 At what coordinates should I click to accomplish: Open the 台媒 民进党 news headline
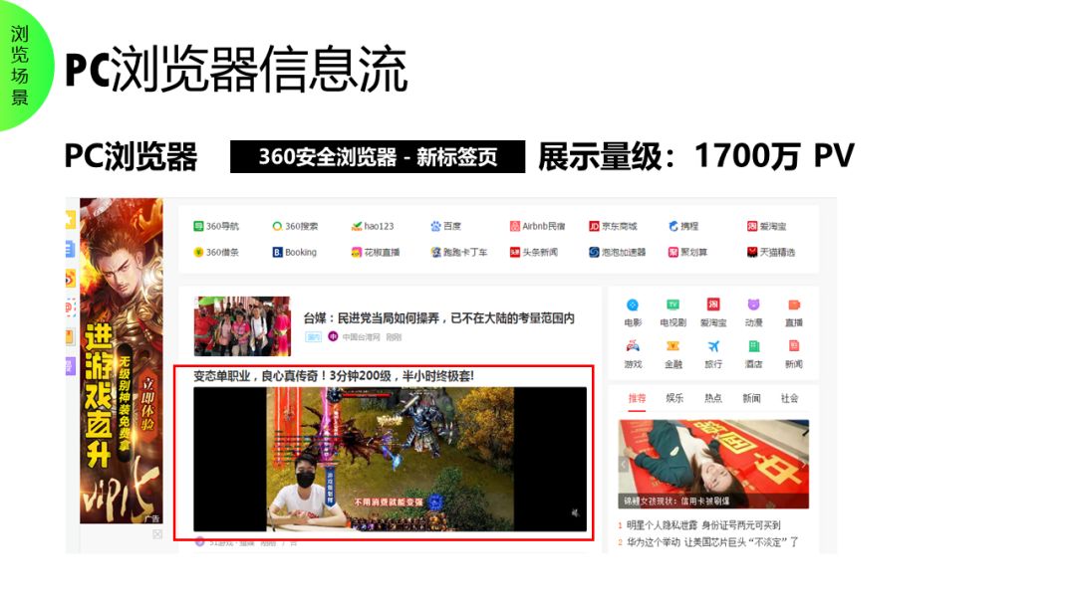[439, 317]
